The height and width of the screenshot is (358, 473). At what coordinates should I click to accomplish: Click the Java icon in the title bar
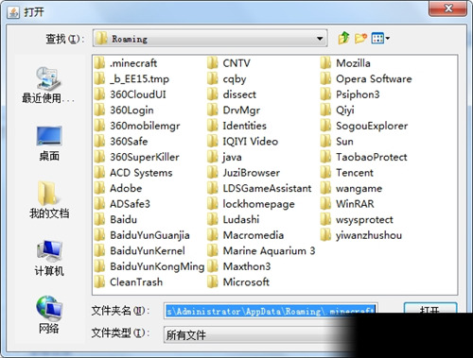pos(13,12)
